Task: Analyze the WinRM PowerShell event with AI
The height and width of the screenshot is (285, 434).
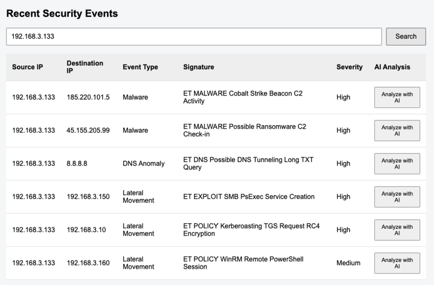Action: coord(397,263)
